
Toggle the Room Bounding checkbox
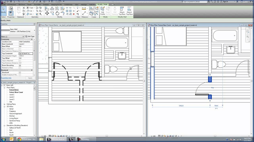pos(20,65)
